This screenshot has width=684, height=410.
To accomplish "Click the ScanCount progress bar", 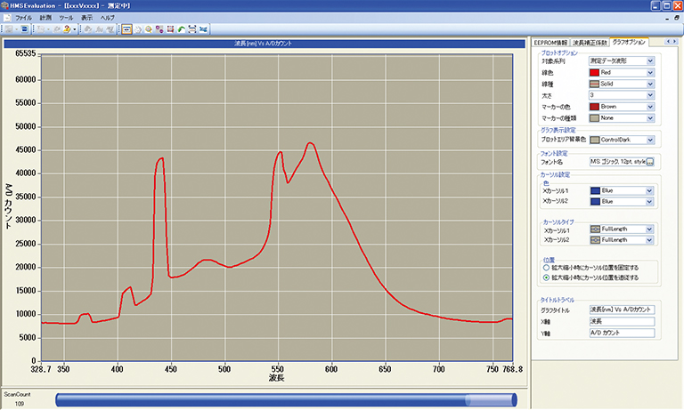I will pos(286,399).
